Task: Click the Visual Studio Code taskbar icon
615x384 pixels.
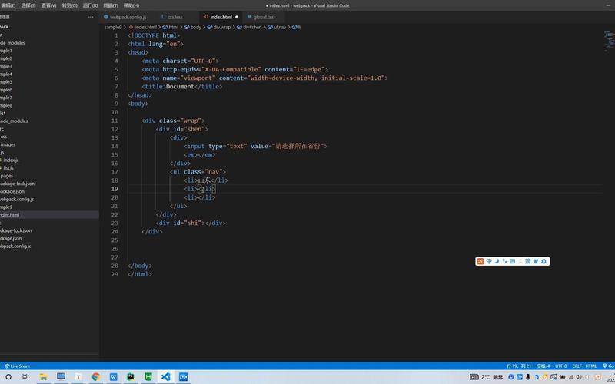Action: pyautogui.click(x=165, y=377)
